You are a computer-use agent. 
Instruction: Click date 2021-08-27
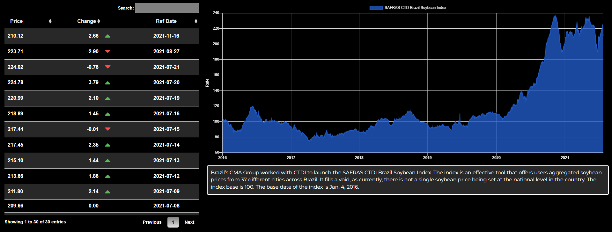(166, 51)
